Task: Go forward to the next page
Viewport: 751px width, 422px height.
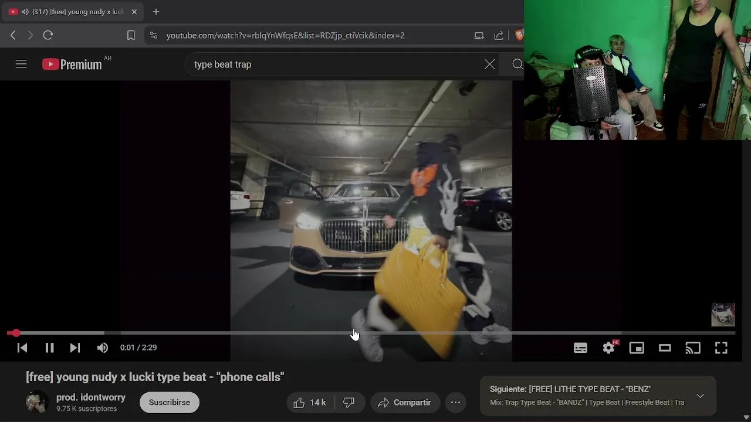Action: (x=31, y=35)
